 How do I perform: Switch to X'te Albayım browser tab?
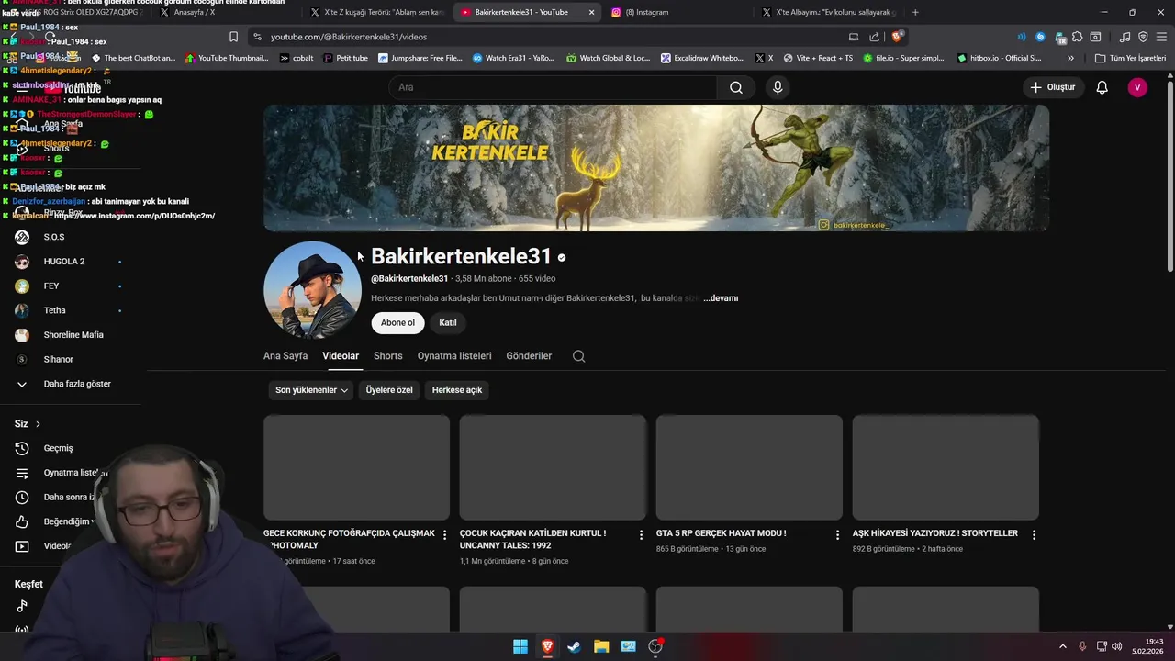tap(828, 12)
